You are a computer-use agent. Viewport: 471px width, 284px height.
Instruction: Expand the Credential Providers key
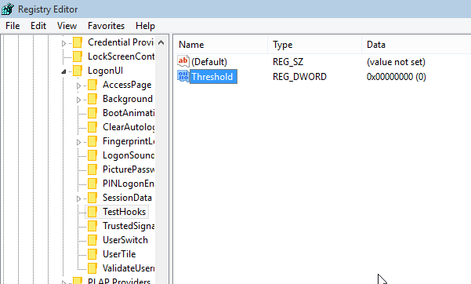coord(63,44)
